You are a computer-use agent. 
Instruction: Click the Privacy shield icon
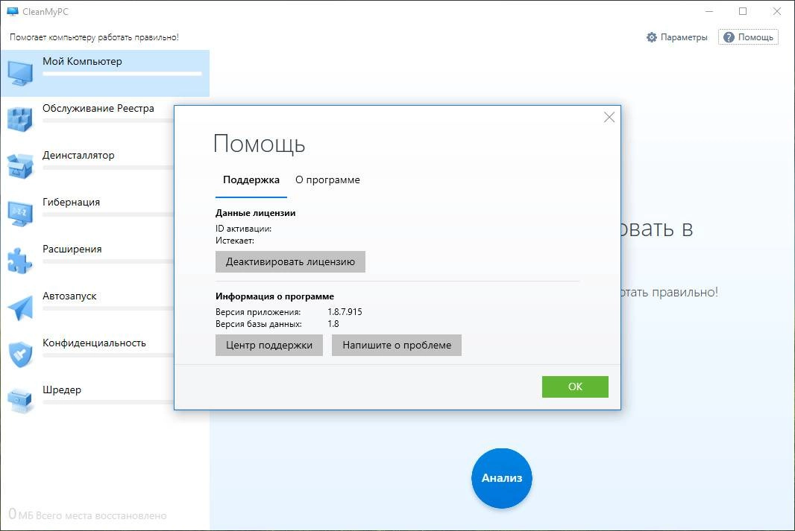20,354
